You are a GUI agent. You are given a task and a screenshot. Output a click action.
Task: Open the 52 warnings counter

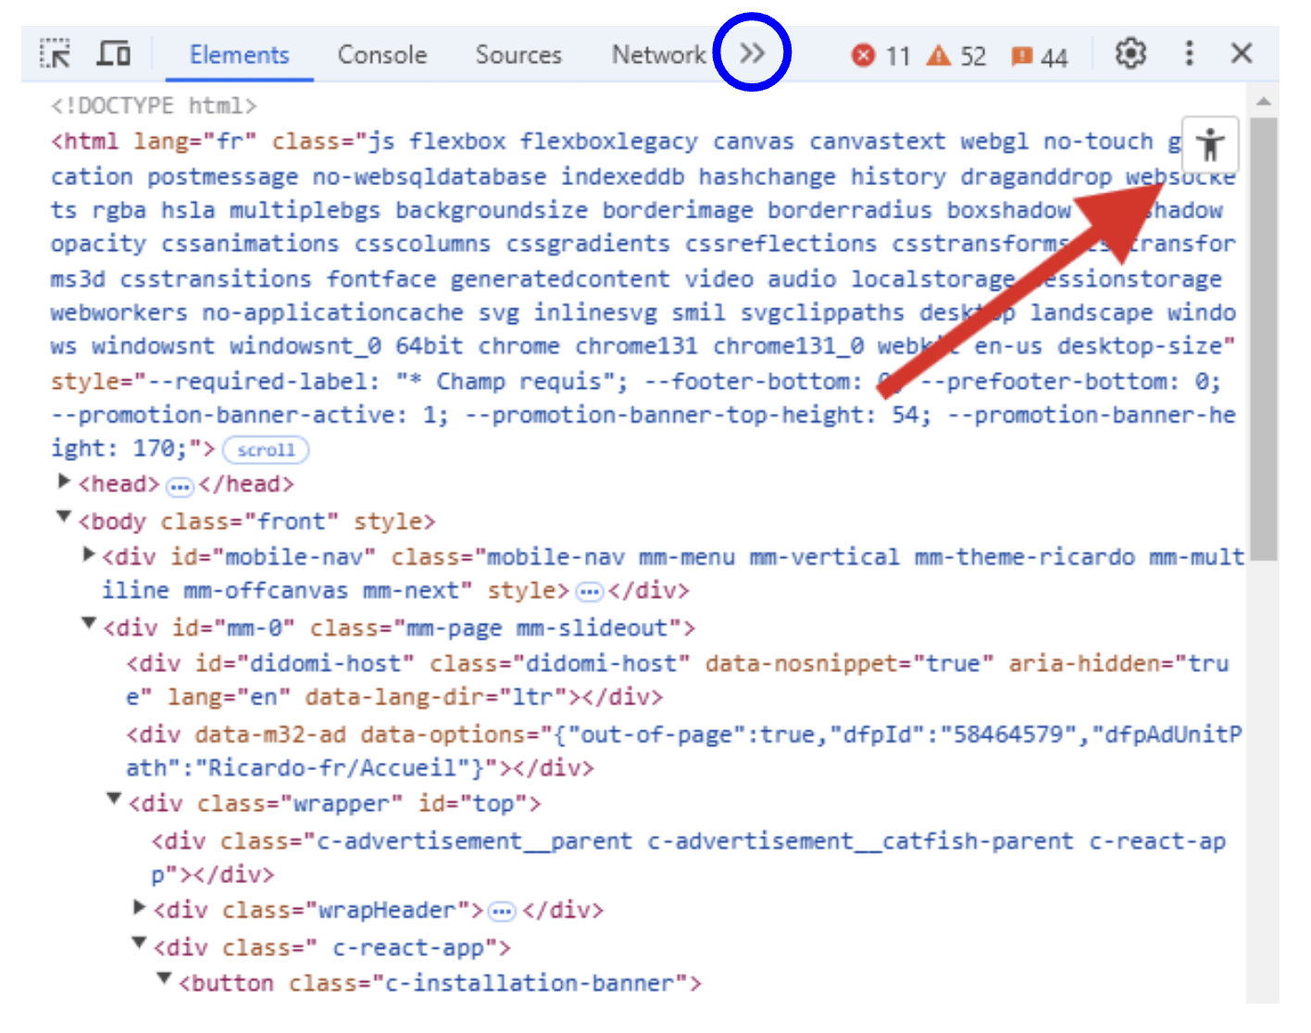pyautogui.click(x=956, y=56)
